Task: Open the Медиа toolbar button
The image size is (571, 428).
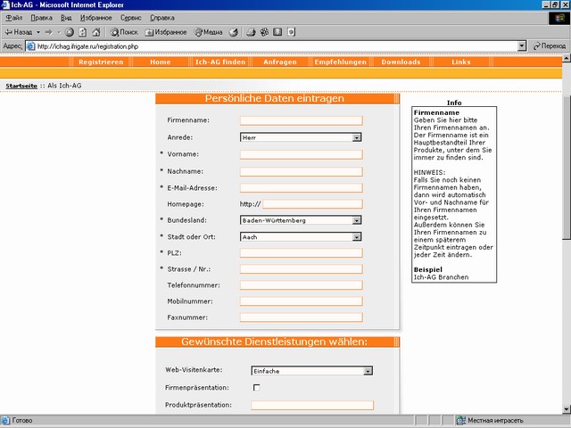Action: pyautogui.click(x=208, y=32)
